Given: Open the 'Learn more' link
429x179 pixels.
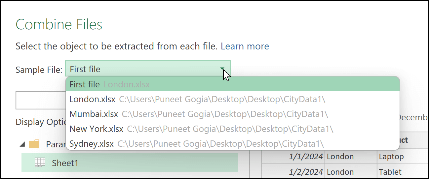Looking at the screenshot, I should 245,46.
